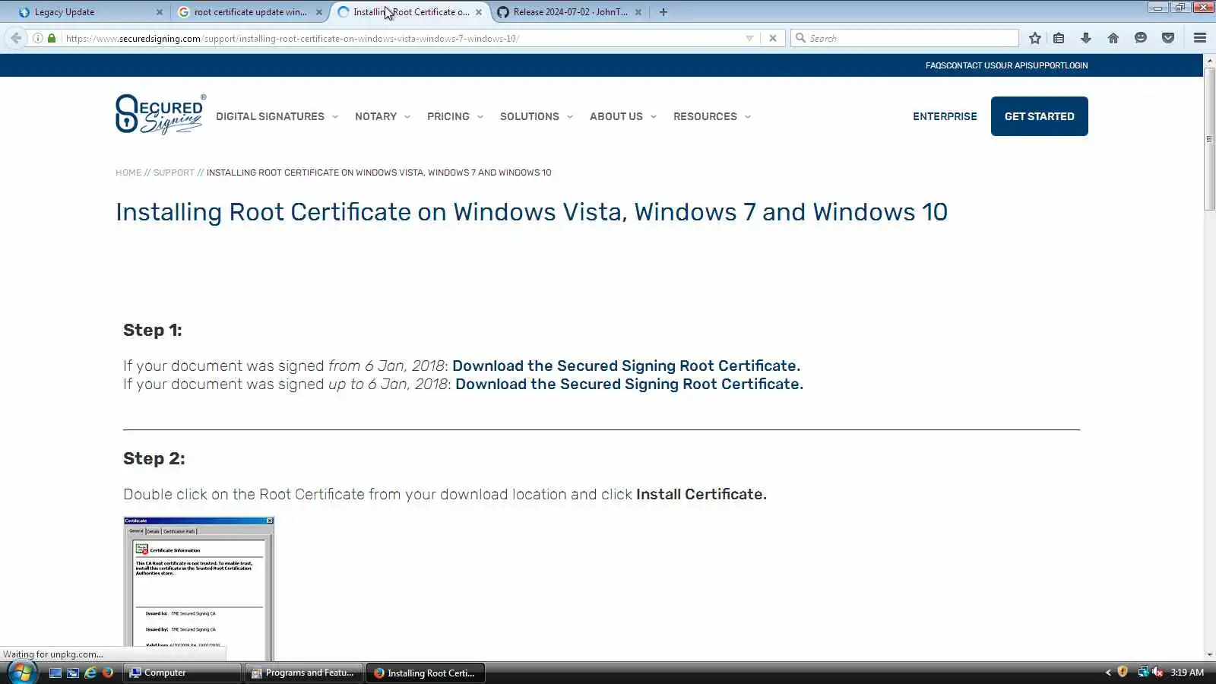Download the root certificate for documents signed from 6 Jan 2018

(x=626, y=366)
